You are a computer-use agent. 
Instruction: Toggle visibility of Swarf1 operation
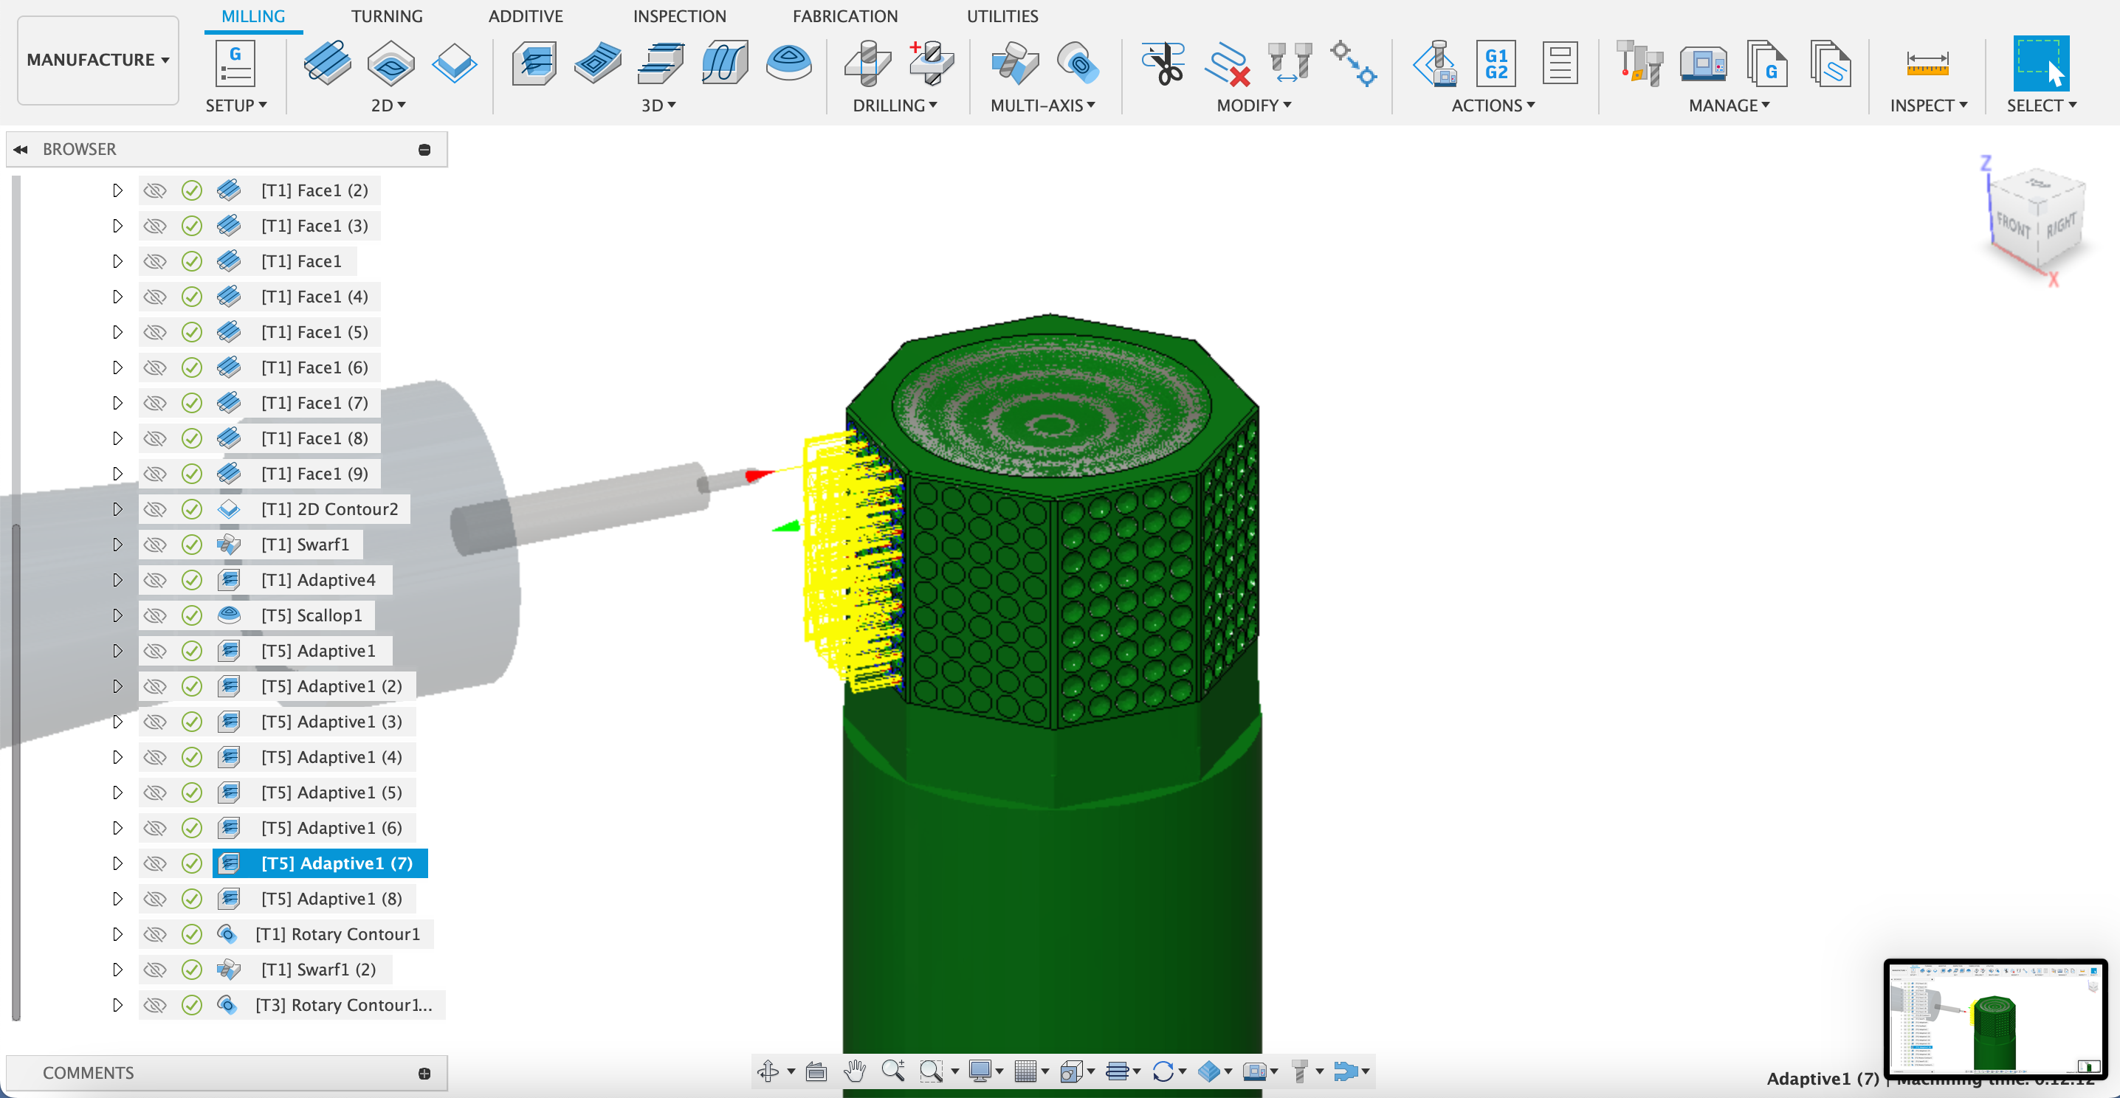click(155, 545)
